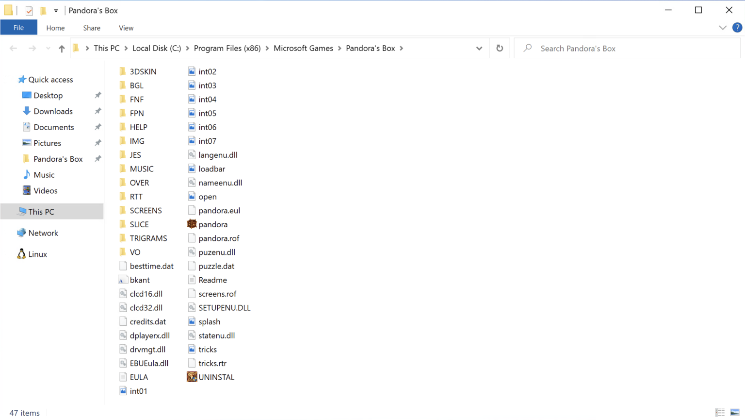The image size is (745, 420).
Task: Select the SCREENS folder
Action: (146, 211)
